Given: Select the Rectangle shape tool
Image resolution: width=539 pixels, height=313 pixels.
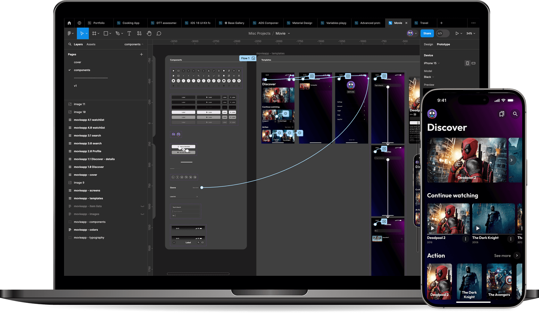Looking at the screenshot, I should pyautogui.click(x=106, y=33).
